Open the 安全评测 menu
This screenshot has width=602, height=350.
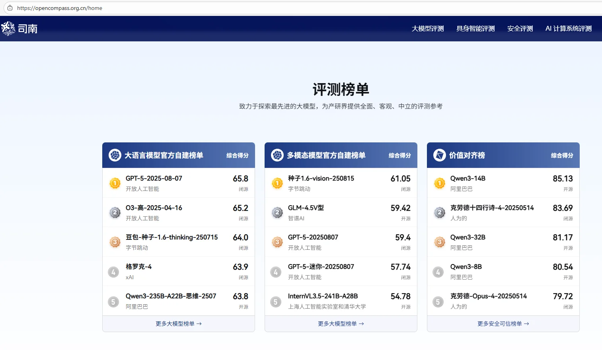tap(520, 28)
